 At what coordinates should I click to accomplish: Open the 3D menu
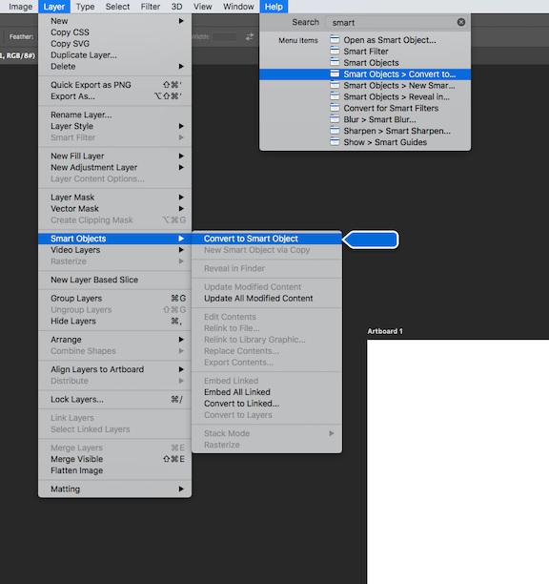click(x=176, y=7)
